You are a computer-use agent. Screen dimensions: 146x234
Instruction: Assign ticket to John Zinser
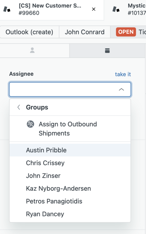70,176
